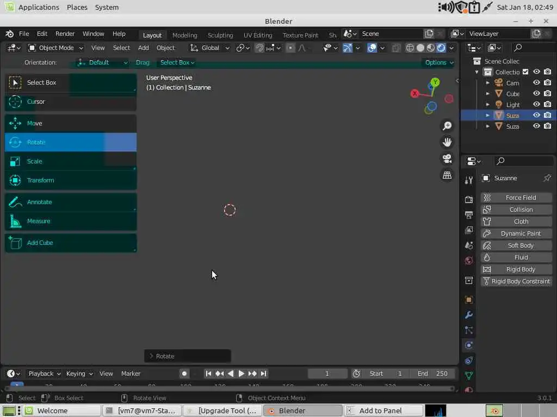The width and height of the screenshot is (557, 417).
Task: Toggle the Collection exclude checkbox
Action: [x=525, y=72]
